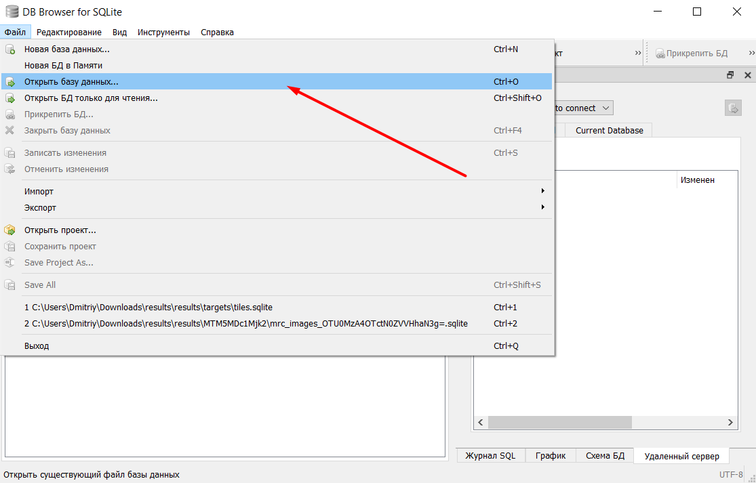Open the Файл menu
This screenshot has width=756, height=483.
[16, 33]
